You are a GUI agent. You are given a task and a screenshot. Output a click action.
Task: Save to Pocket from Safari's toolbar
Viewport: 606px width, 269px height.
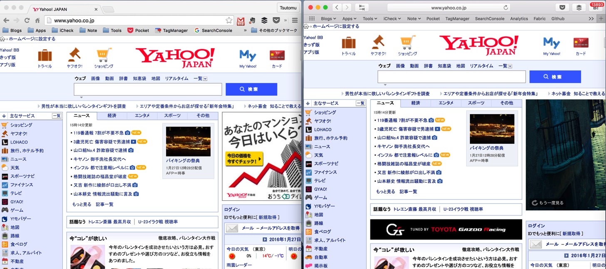562,7
